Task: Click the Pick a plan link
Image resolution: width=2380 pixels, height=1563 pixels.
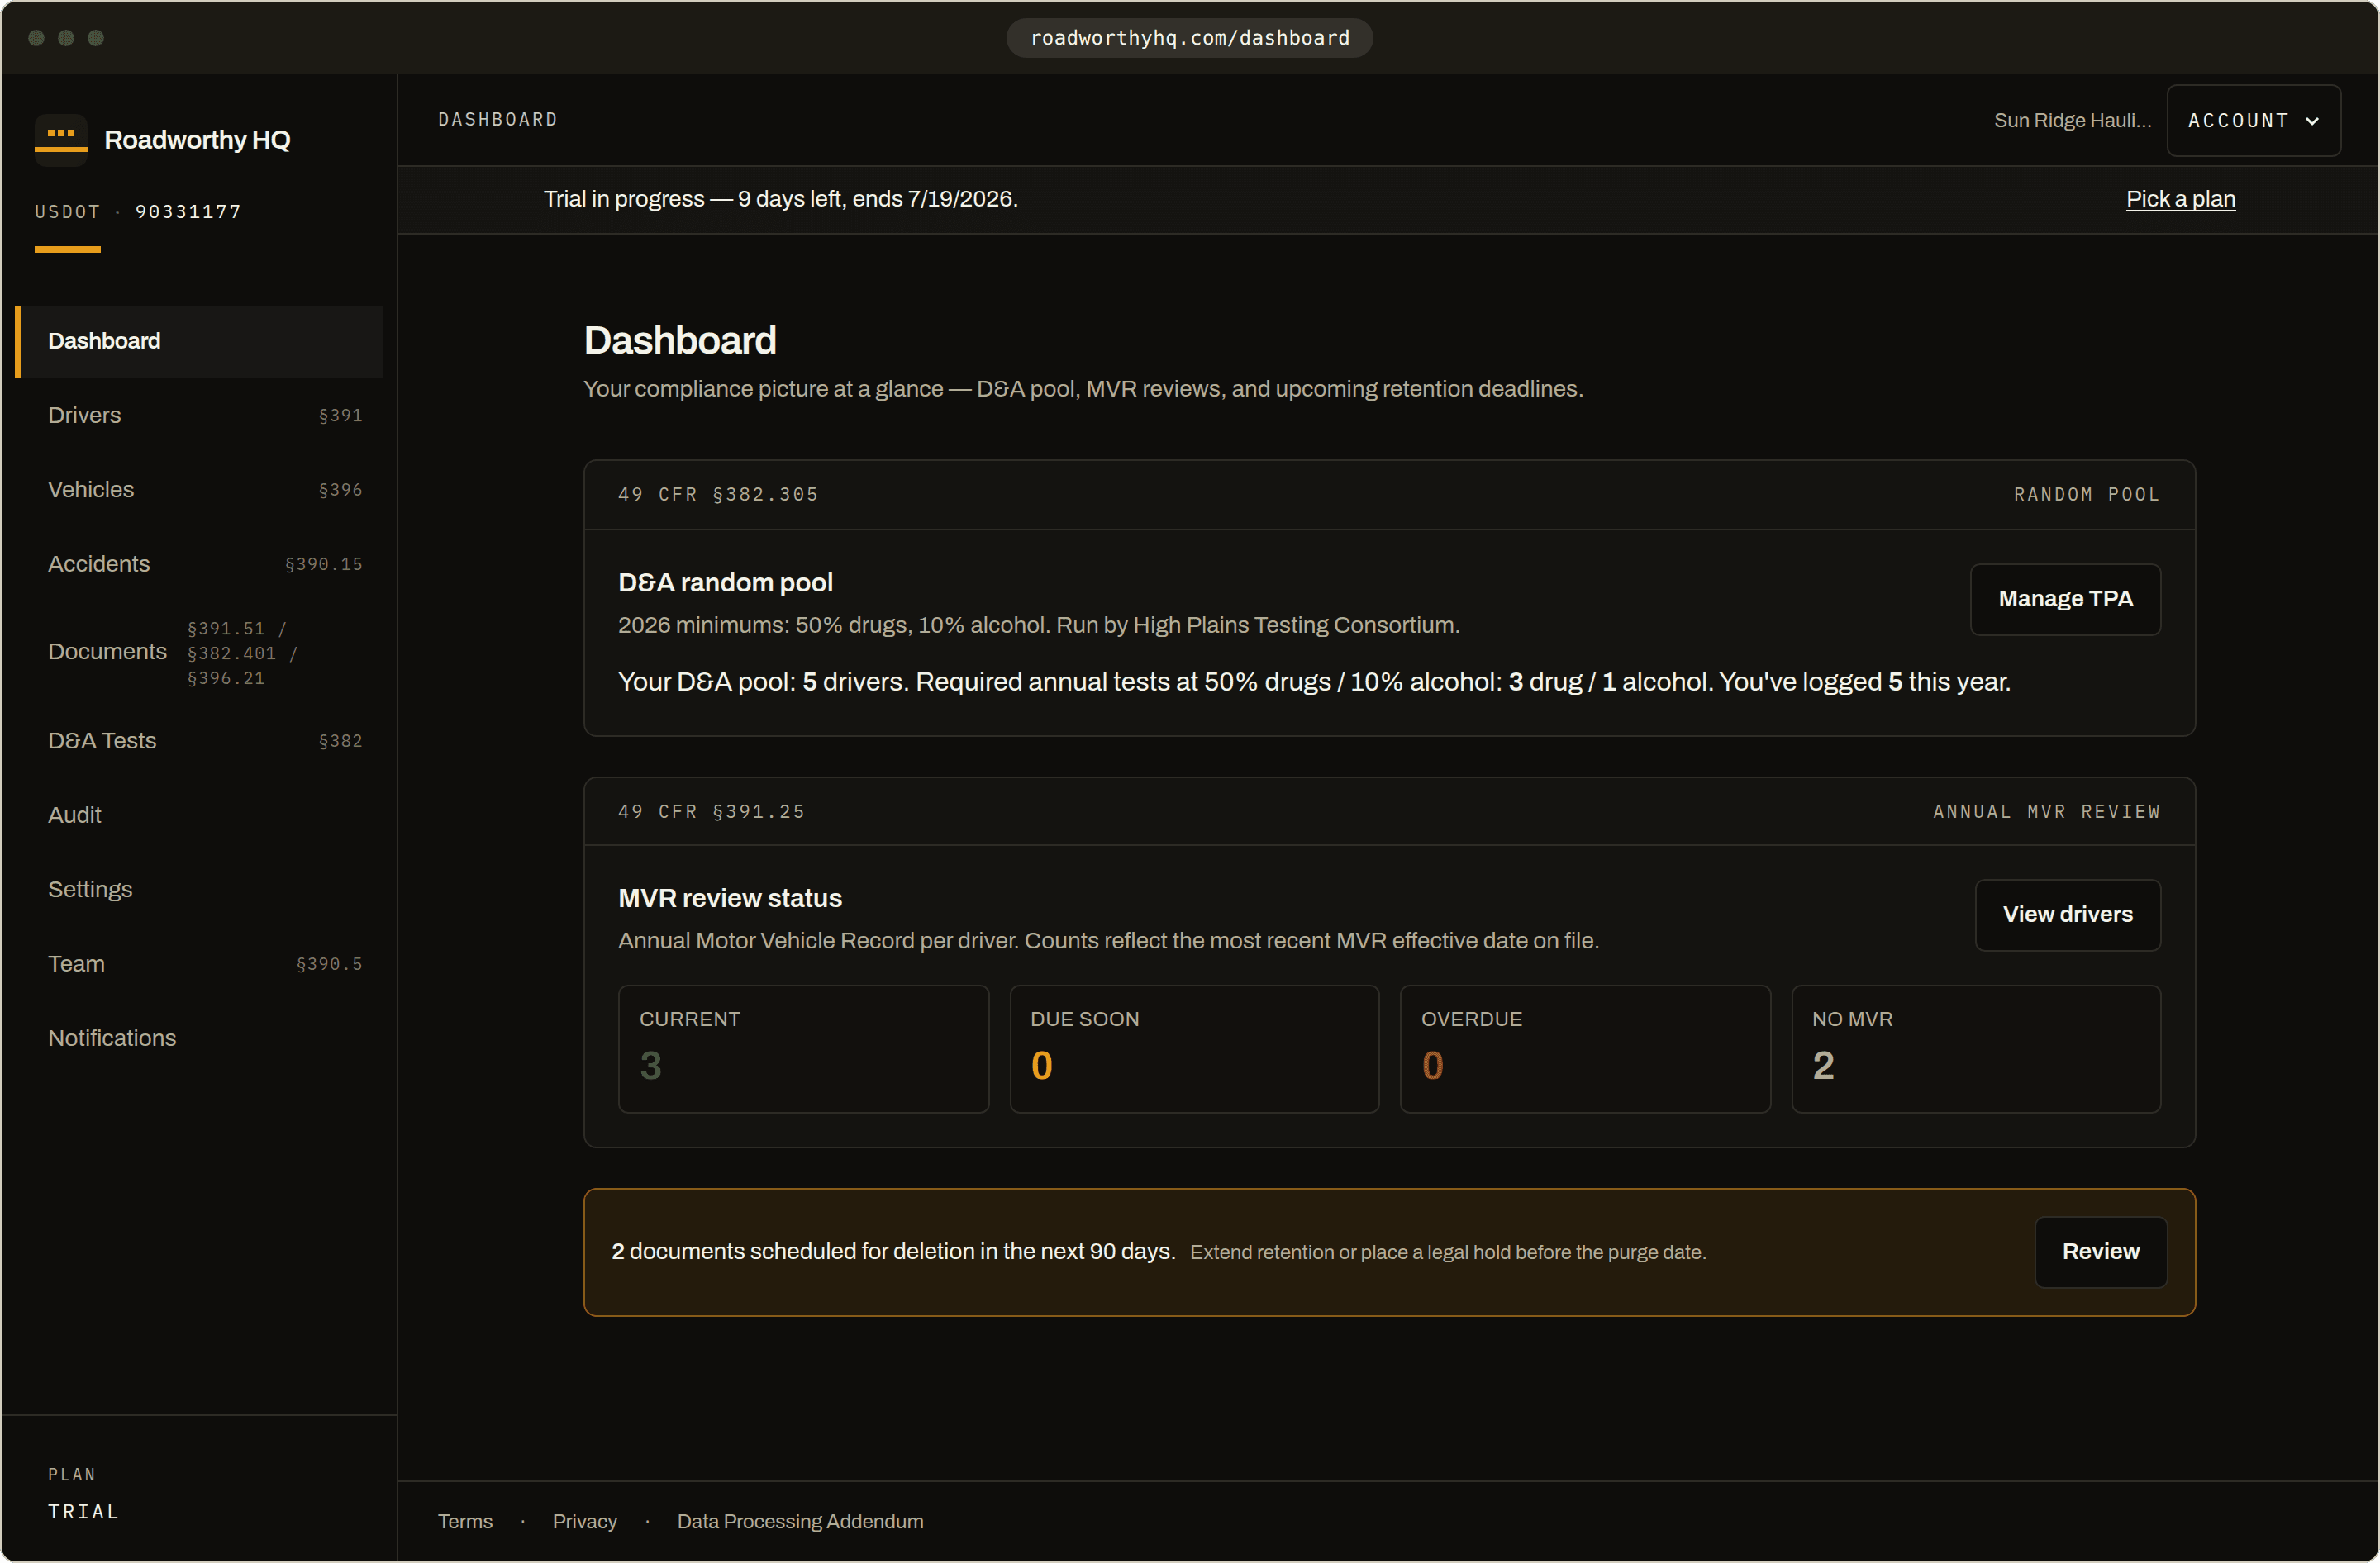Action: (x=2180, y=199)
